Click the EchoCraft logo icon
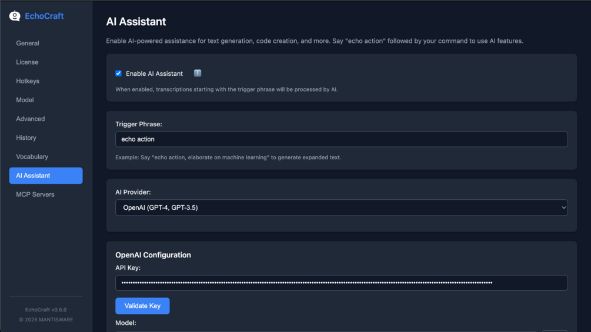Screen dimensions: 591x332 (15, 16)
